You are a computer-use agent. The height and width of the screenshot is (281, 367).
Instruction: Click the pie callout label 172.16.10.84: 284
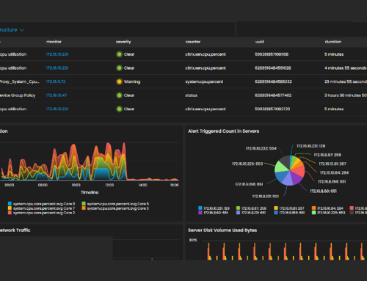coord(334,172)
